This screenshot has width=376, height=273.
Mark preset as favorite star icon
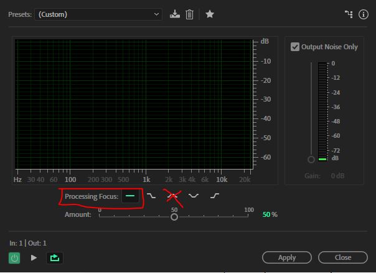click(x=210, y=14)
